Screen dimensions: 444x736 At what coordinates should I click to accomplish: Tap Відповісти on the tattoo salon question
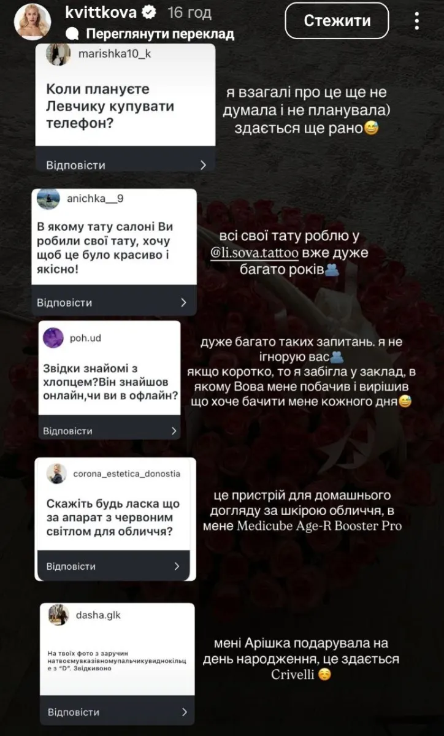pyautogui.click(x=64, y=302)
